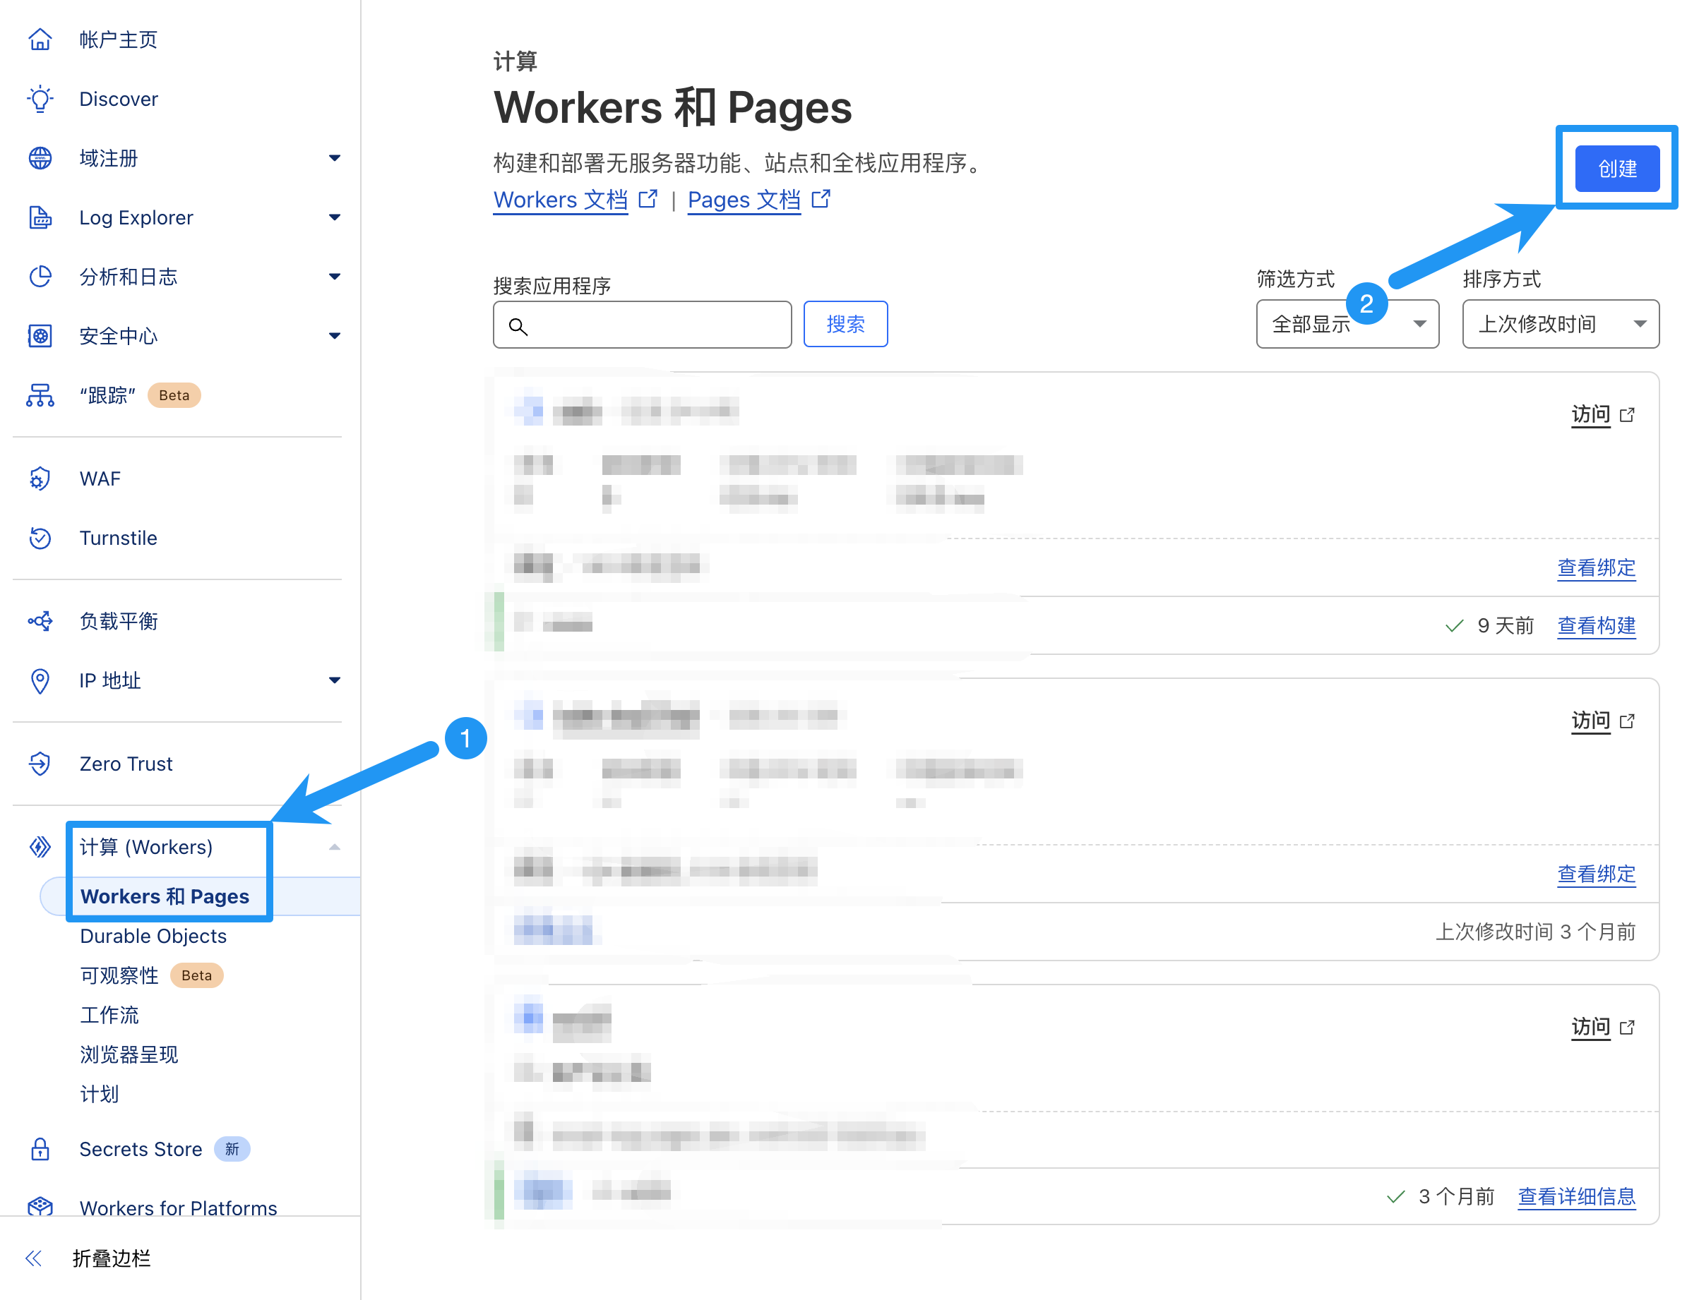The image size is (1699, 1300).
Task: Open 工作流 in the sidebar
Action: pos(109,1014)
